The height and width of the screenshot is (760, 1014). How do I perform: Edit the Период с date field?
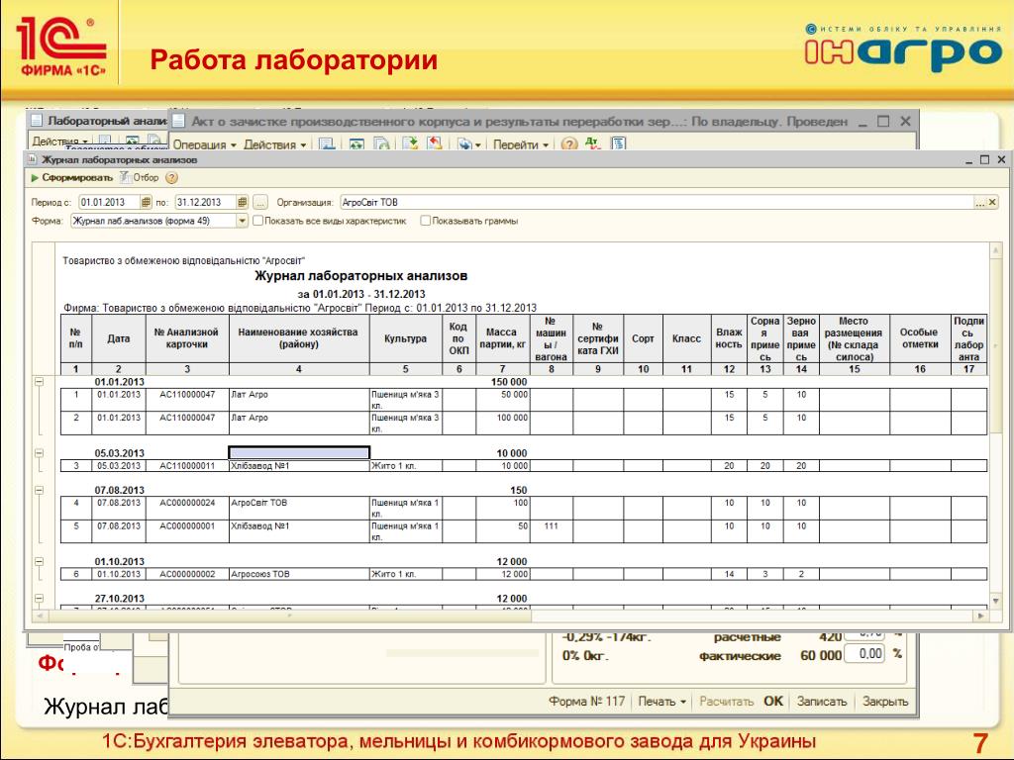109,202
